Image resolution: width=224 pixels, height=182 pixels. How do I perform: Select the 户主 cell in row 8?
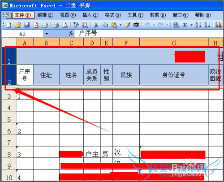(92, 152)
